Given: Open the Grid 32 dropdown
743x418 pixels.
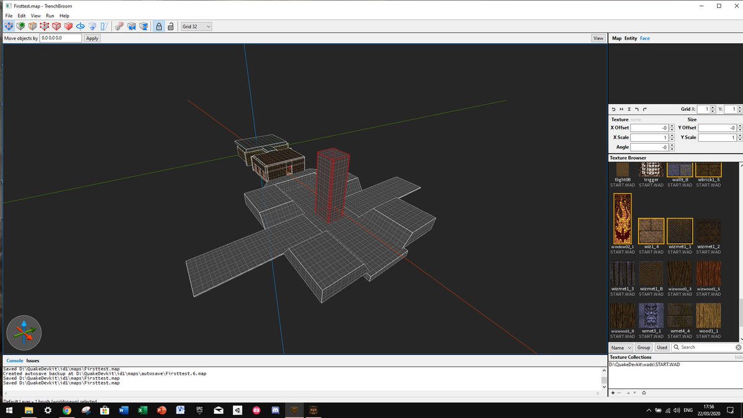Looking at the screenshot, I should coord(196,26).
